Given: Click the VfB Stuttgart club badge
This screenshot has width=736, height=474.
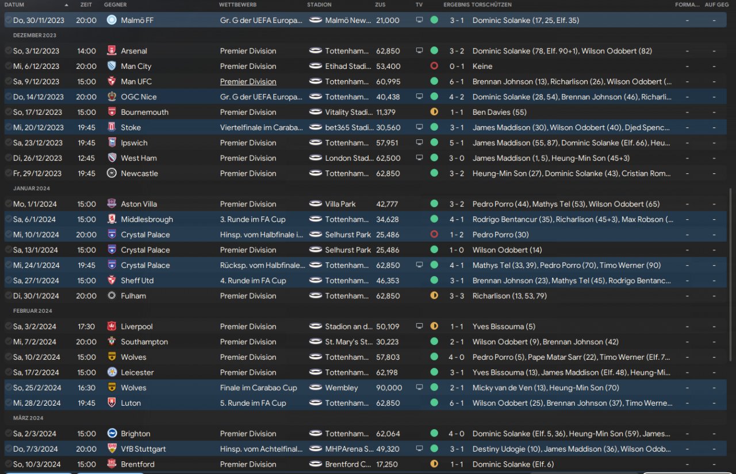Looking at the screenshot, I should pos(112,449).
